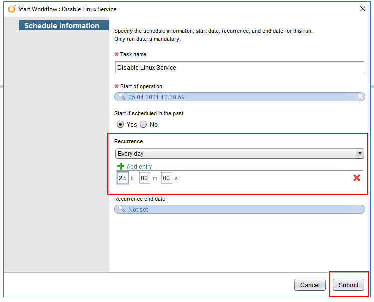Close the Start Workflow dialog
The height and width of the screenshot is (302, 374).
click(x=363, y=9)
